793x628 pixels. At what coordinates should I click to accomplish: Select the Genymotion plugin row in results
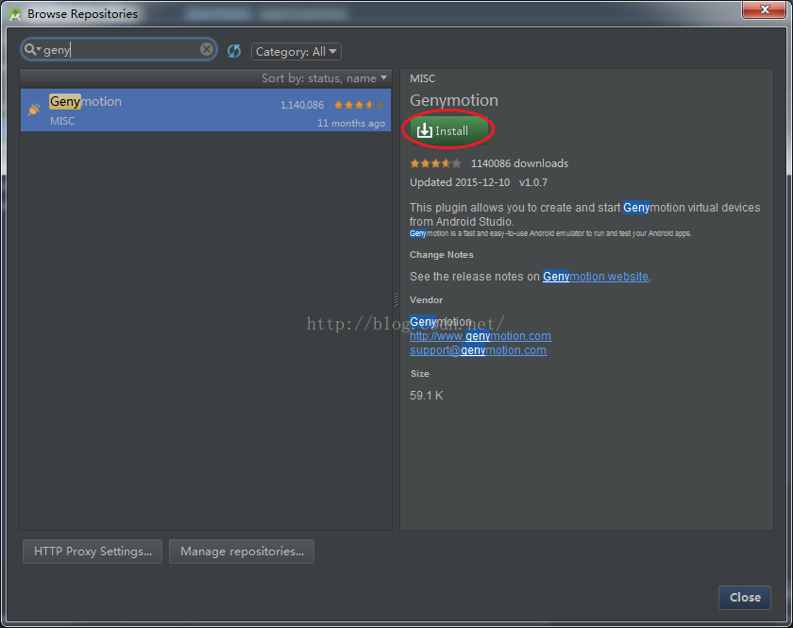point(206,110)
